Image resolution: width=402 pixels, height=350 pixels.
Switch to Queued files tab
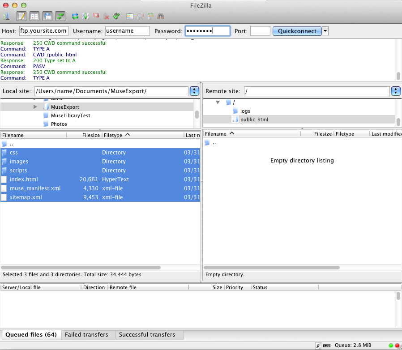coord(31,335)
